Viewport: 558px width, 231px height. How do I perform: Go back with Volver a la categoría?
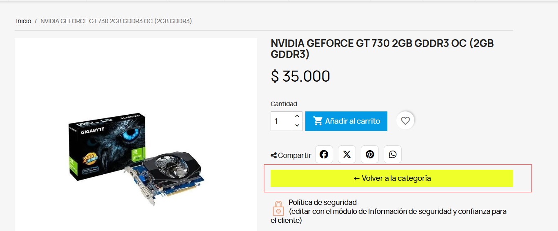click(392, 178)
